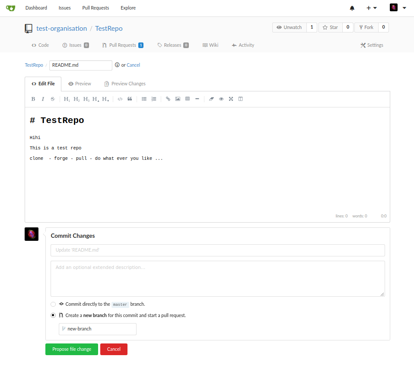This screenshot has height=382, width=414.
Task: Select create a new branch option
Action: [53, 315]
